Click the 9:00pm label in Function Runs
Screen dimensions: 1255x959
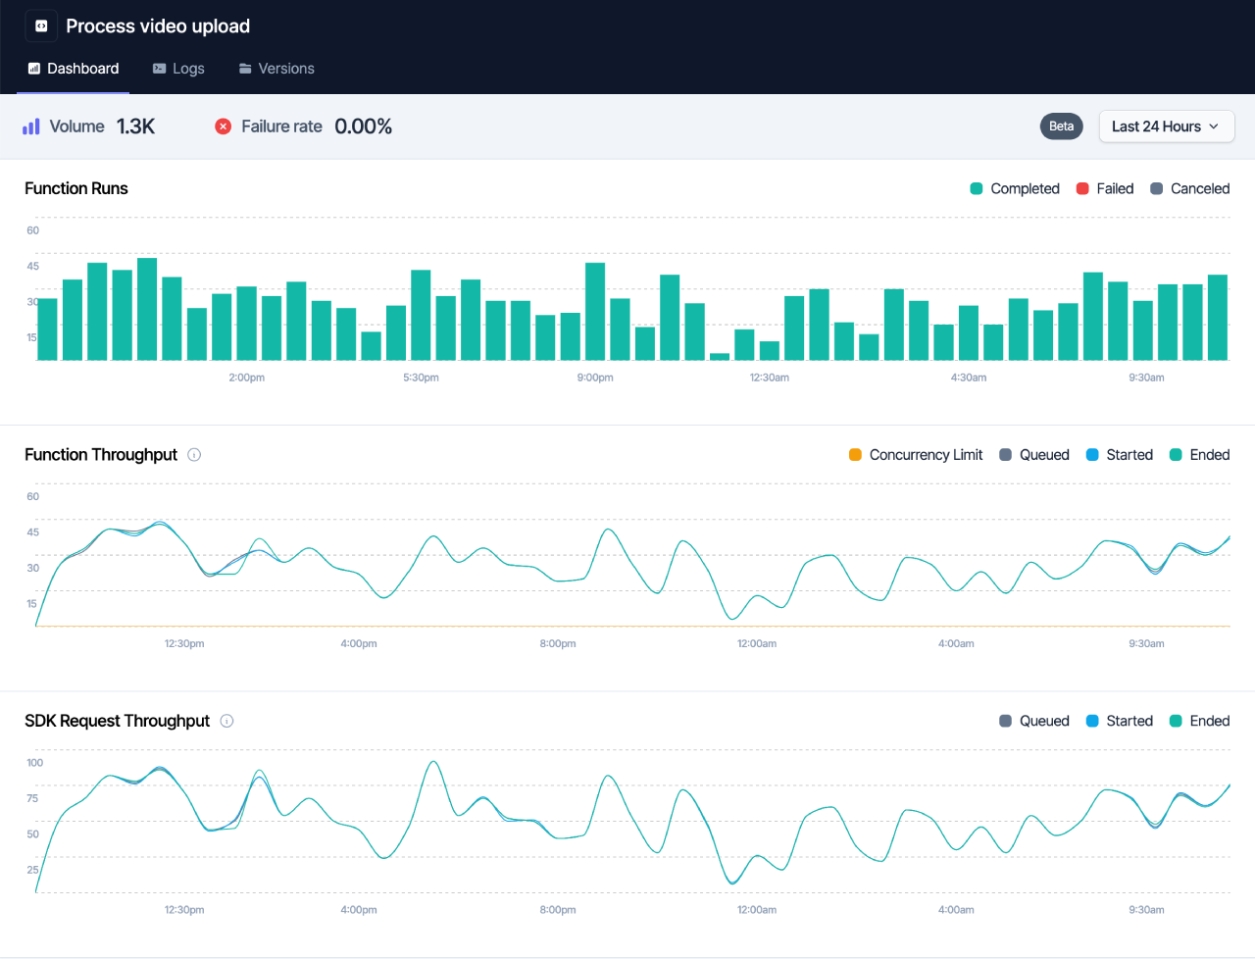tap(595, 378)
